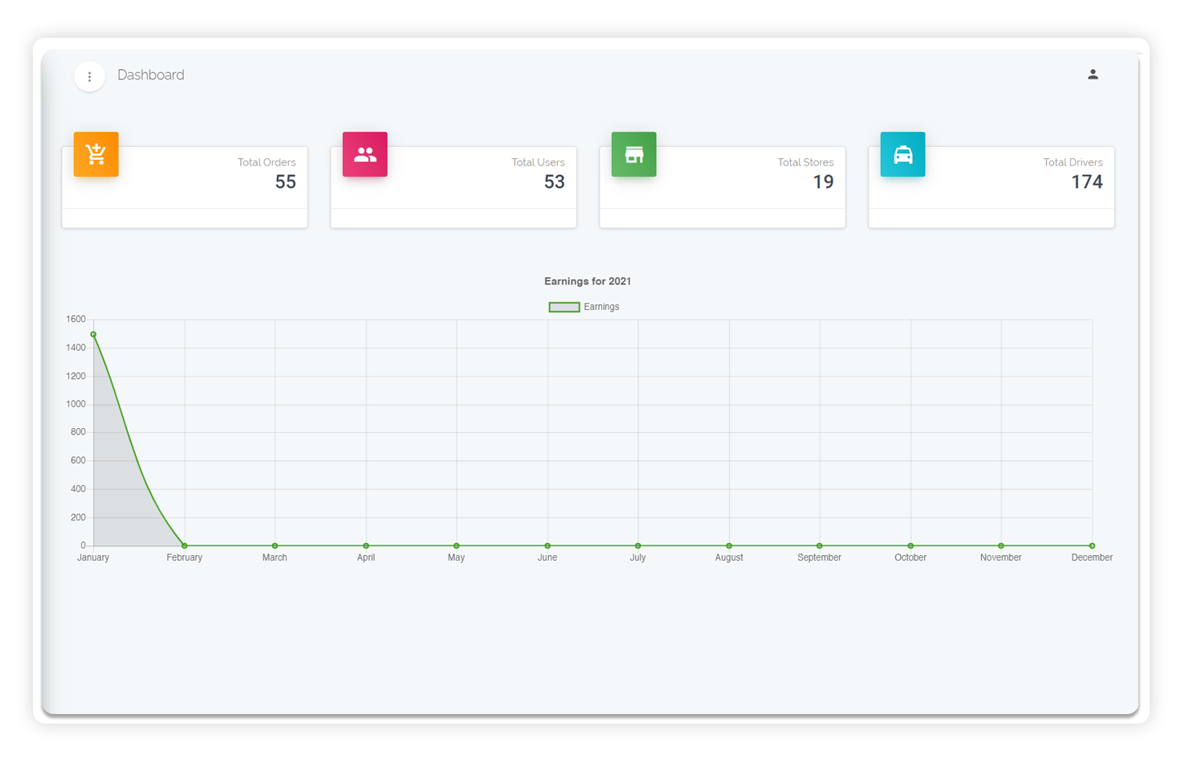Viewport: 1189px width, 763px height.
Task: Select the November data point on chart
Action: click(x=1001, y=546)
